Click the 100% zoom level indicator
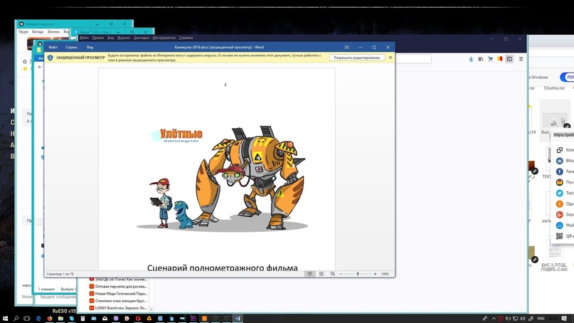 tap(386, 274)
